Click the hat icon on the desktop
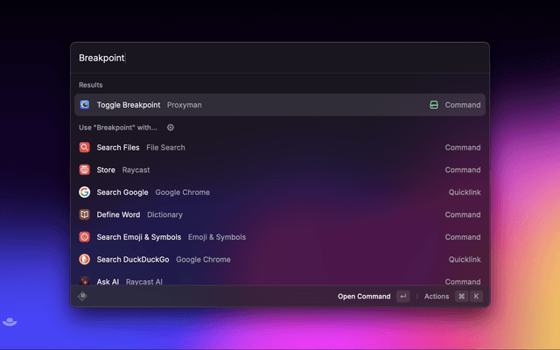Image resolution: width=560 pixels, height=350 pixels. click(x=8, y=322)
